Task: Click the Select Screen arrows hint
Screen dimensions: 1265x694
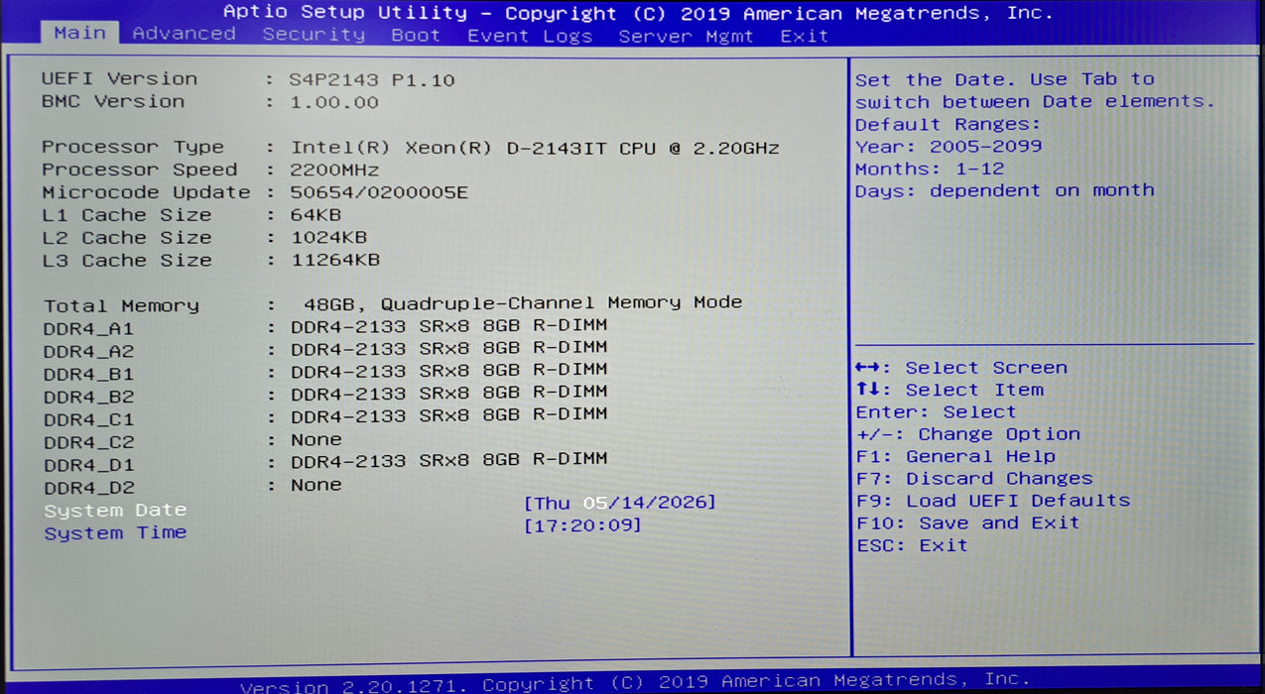Action: click(961, 368)
